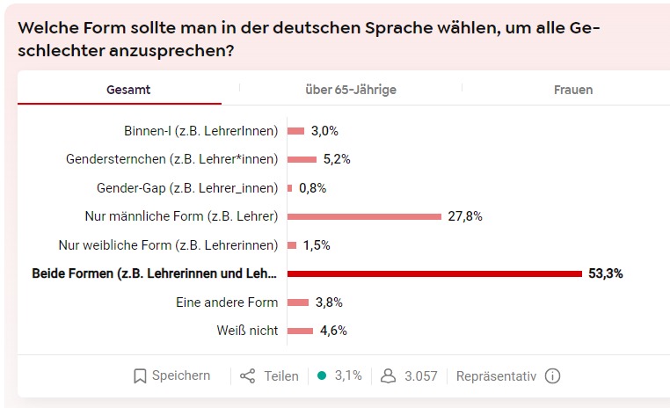The image size is (670, 408).
Task: Click the share icon next to Teilen
Action: [248, 375]
